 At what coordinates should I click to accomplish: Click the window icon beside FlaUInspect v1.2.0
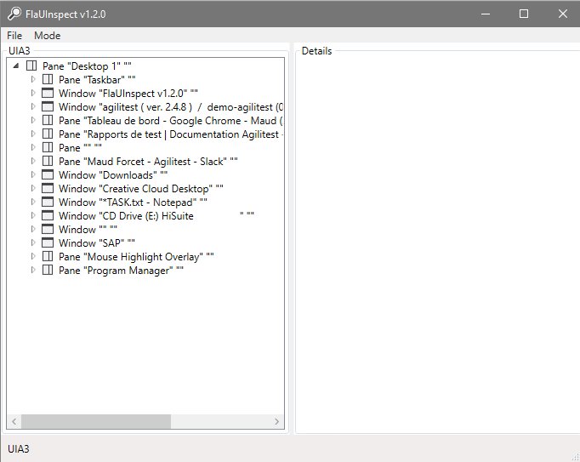tap(48, 94)
